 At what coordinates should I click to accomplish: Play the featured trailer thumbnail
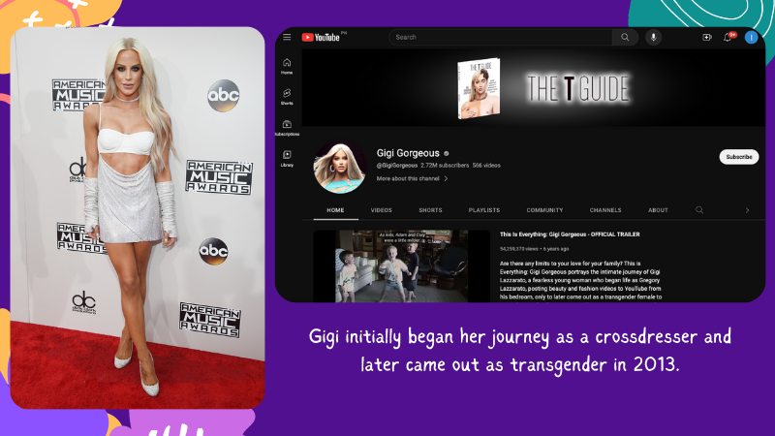pos(402,265)
